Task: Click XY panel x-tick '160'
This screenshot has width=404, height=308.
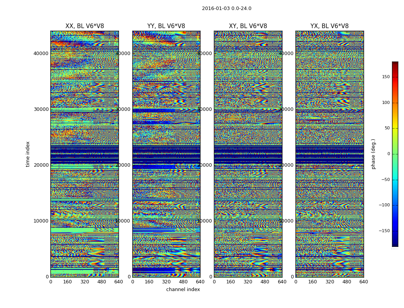Action: tap(231, 282)
